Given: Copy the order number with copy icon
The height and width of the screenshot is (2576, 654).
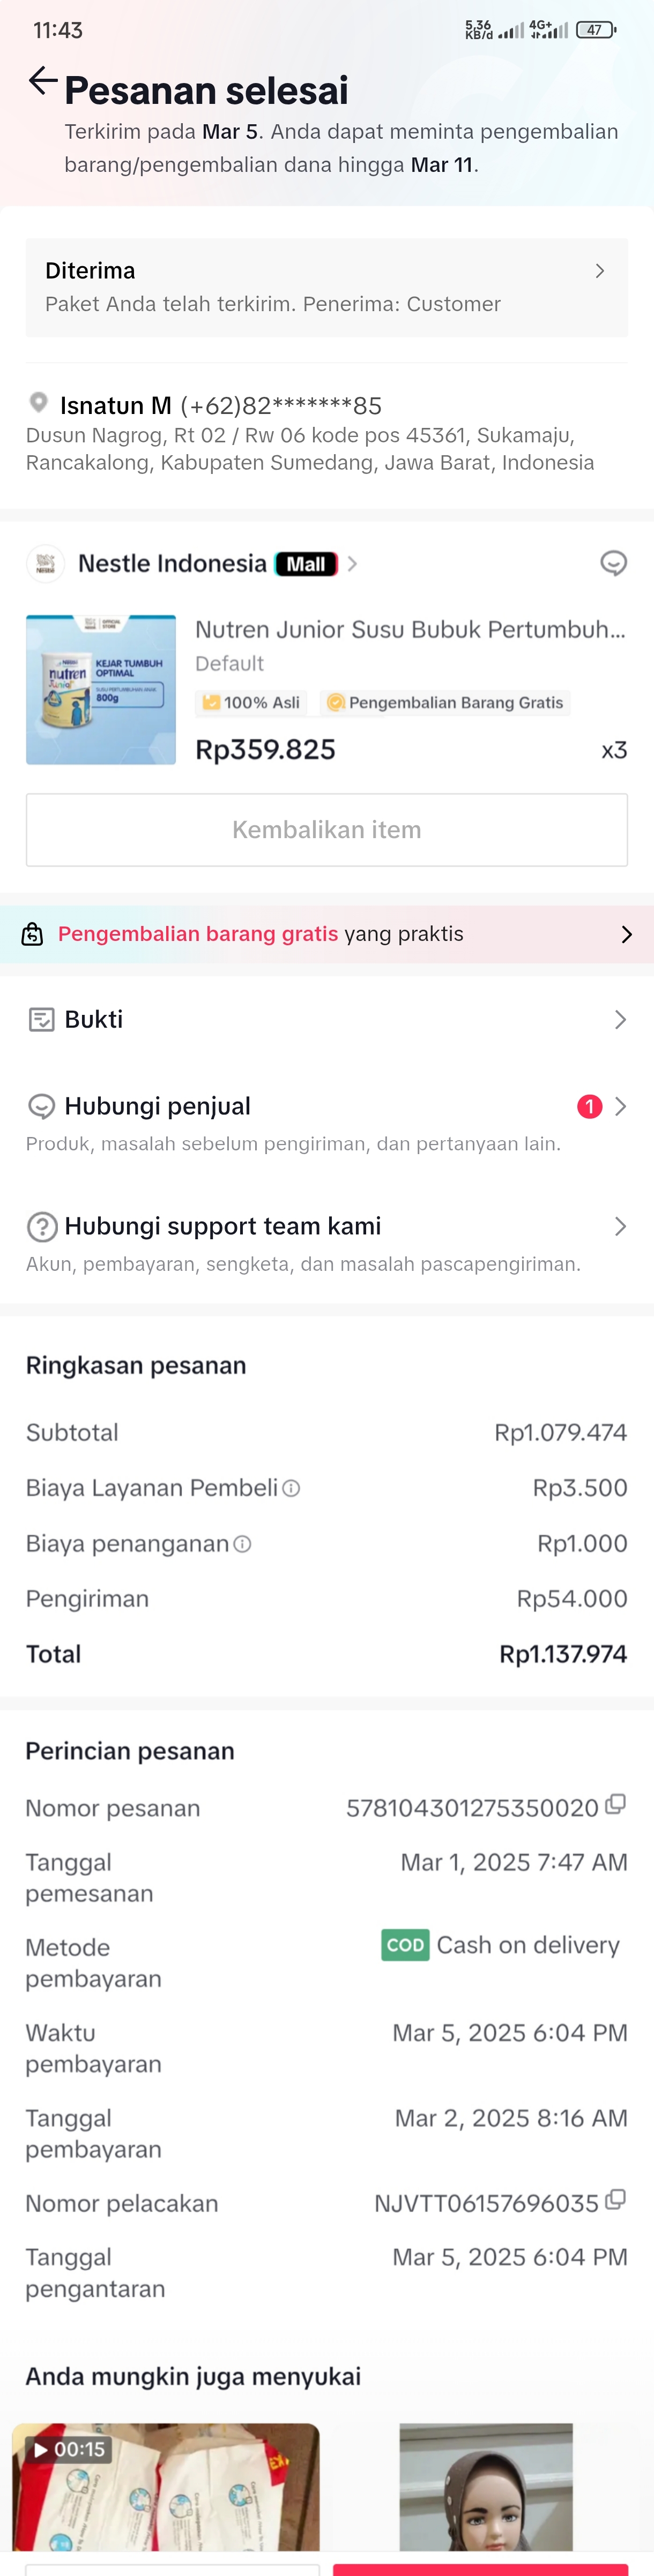Looking at the screenshot, I should click(x=616, y=1804).
